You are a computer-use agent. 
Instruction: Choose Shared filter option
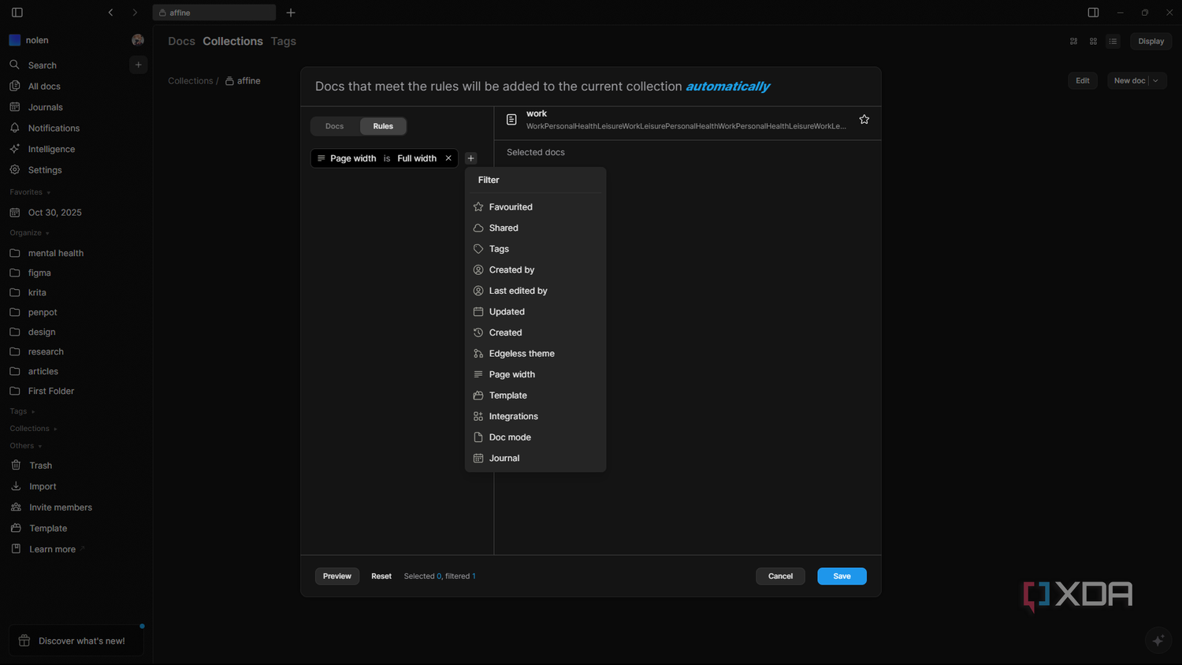tap(535, 228)
